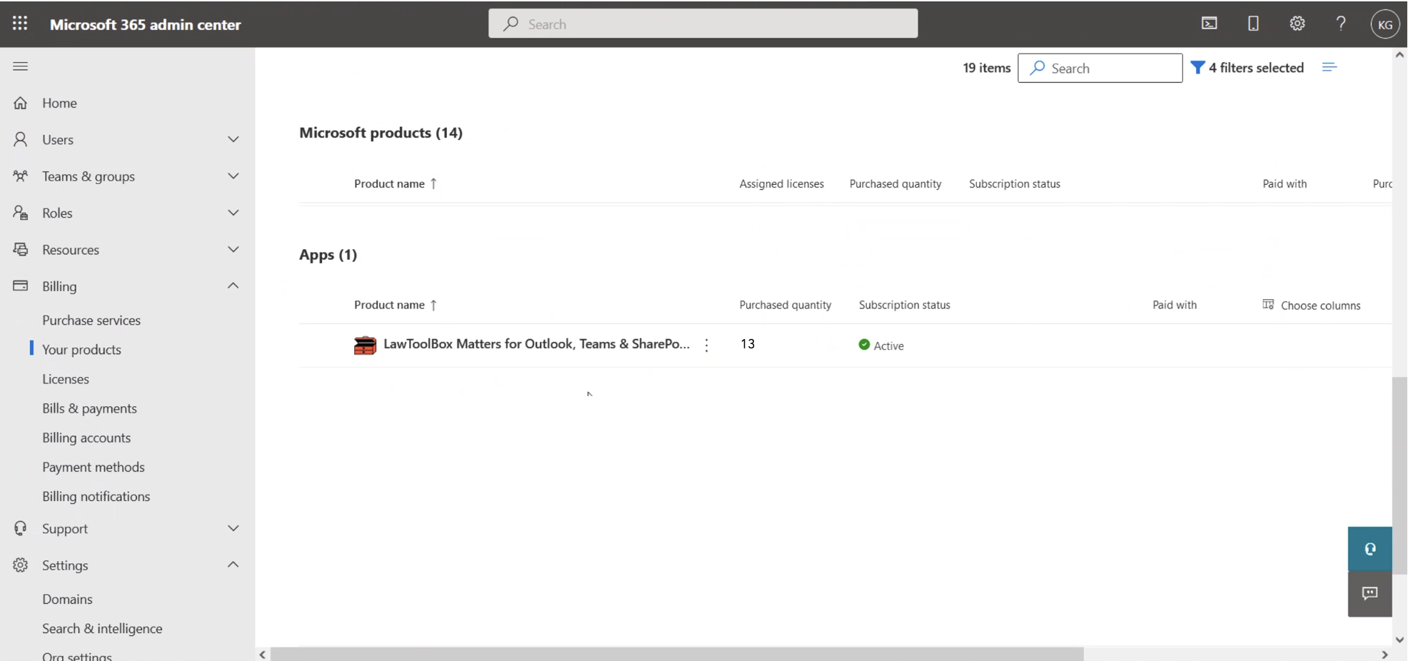Image resolution: width=1408 pixels, height=661 pixels.
Task: Click the top Microsoft 365 search box
Action: tap(703, 24)
